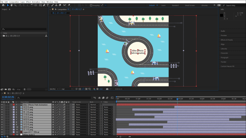Open the Effect menu
Viewport: 246px width, 138px height.
pyautogui.click(x=28, y=2)
